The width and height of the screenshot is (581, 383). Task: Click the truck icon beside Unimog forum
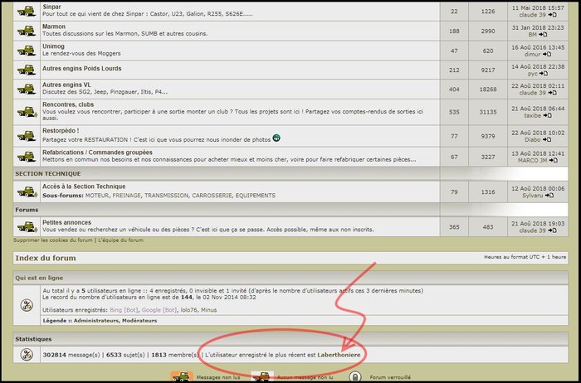[26, 50]
